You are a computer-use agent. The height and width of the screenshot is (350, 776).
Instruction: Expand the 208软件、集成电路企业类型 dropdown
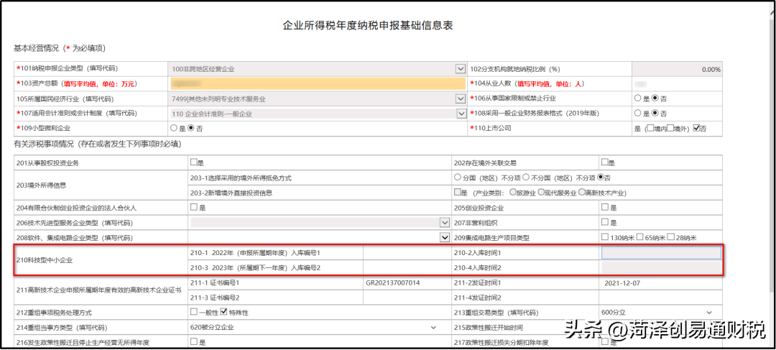click(444, 238)
